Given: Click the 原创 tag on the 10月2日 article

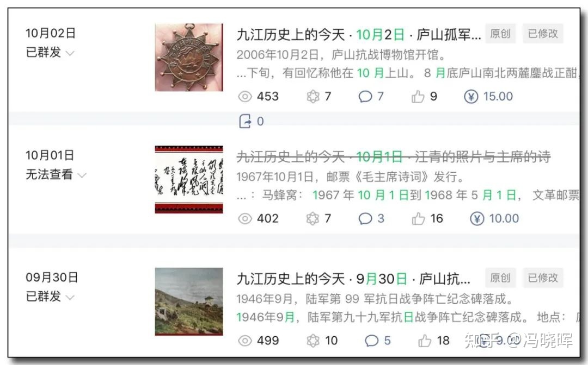Looking at the screenshot, I should coord(500,34).
